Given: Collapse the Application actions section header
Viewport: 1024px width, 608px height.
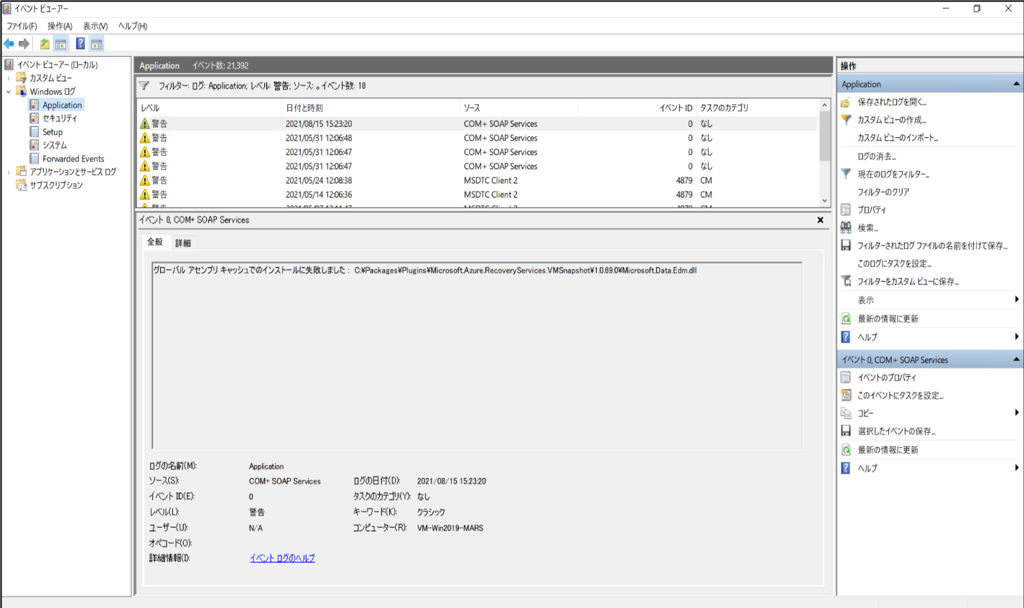Looking at the screenshot, I should tap(1016, 84).
